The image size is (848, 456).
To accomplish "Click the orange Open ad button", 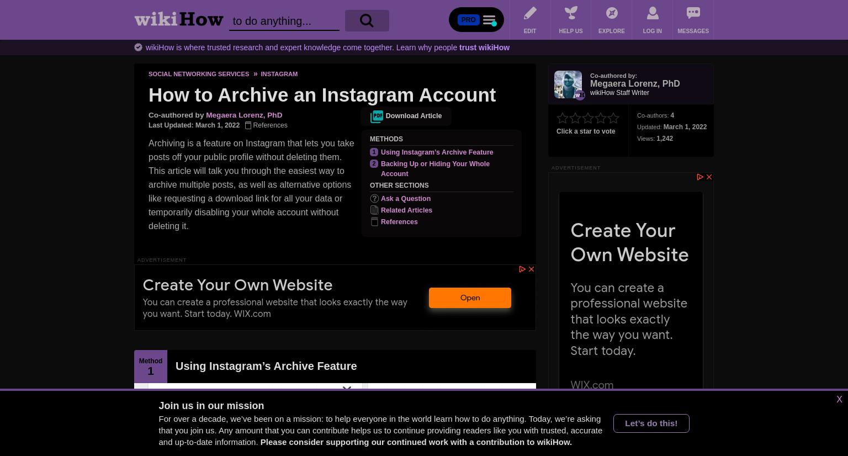I will click(470, 298).
